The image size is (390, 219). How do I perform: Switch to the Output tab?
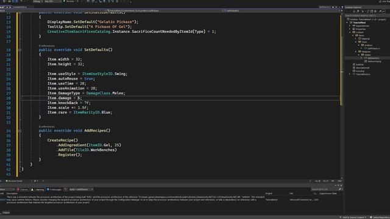[6, 212]
